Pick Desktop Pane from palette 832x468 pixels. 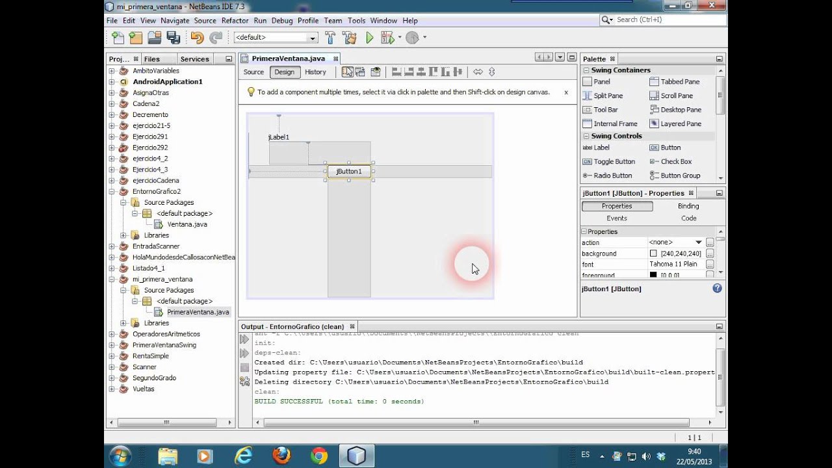click(x=675, y=110)
